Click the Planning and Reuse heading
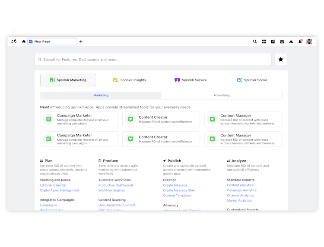Viewport: 324px width, 247px height. click(55, 180)
